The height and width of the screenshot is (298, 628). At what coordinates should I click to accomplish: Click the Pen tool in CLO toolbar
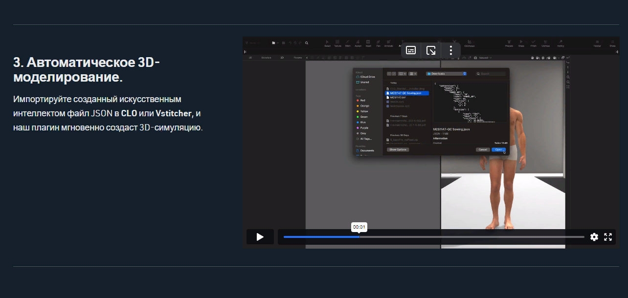[x=378, y=43]
